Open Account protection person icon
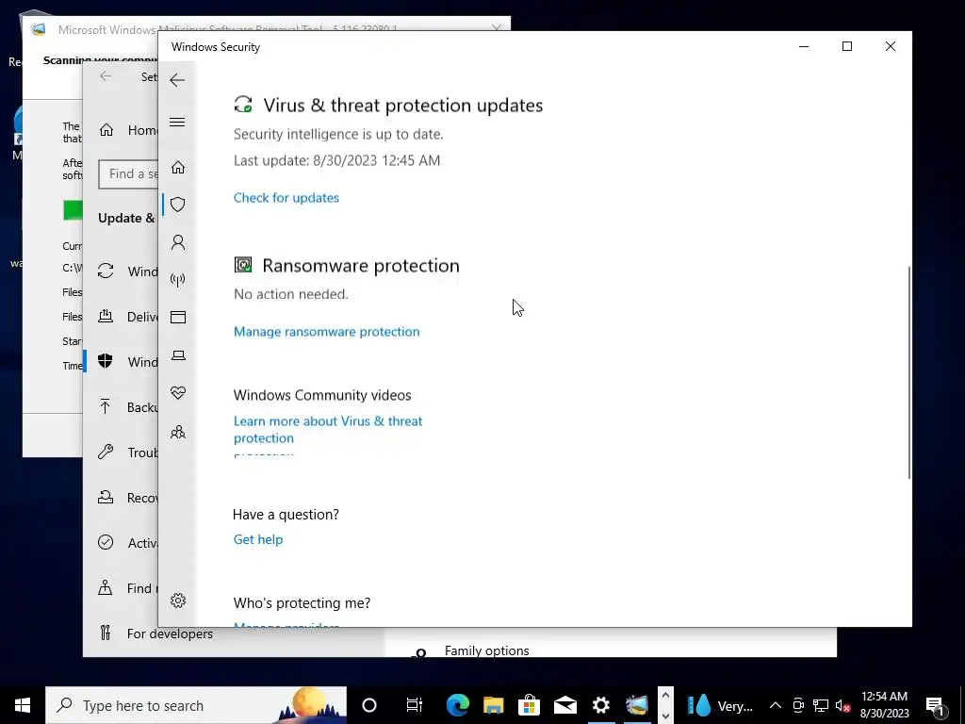This screenshot has width=965, height=724. coord(178,242)
